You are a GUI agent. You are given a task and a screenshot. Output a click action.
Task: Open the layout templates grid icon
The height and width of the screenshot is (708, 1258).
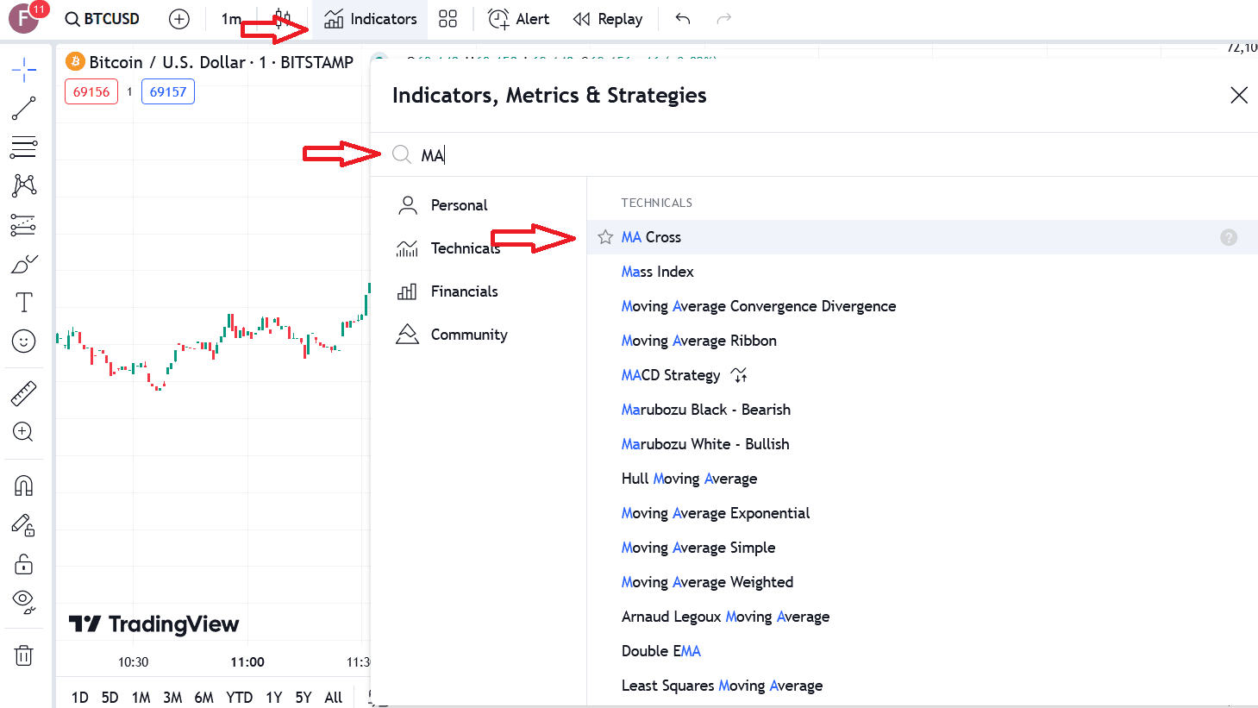click(447, 19)
